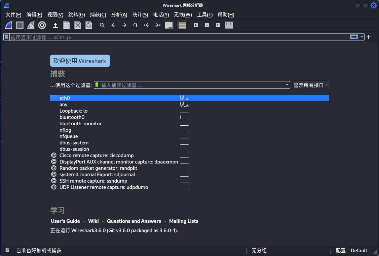Go to the first packet icon

tap(147, 25)
